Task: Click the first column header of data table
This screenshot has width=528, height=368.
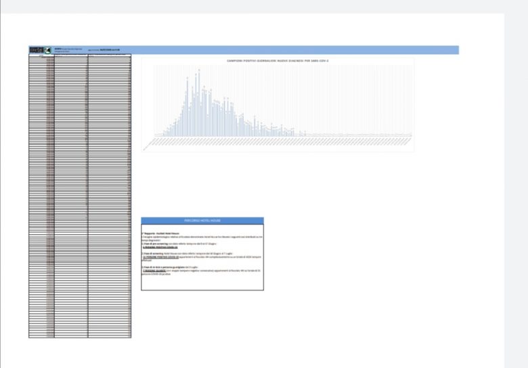Action: (x=41, y=56)
